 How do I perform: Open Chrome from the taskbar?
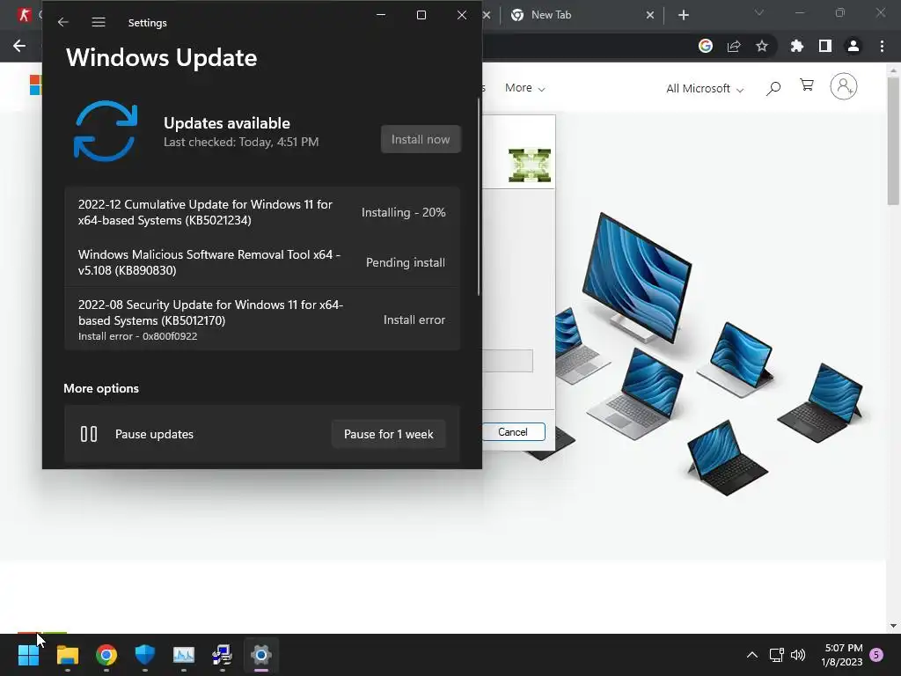pyautogui.click(x=106, y=655)
